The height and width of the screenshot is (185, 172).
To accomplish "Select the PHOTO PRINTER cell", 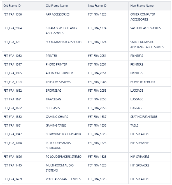I will [56, 64].
